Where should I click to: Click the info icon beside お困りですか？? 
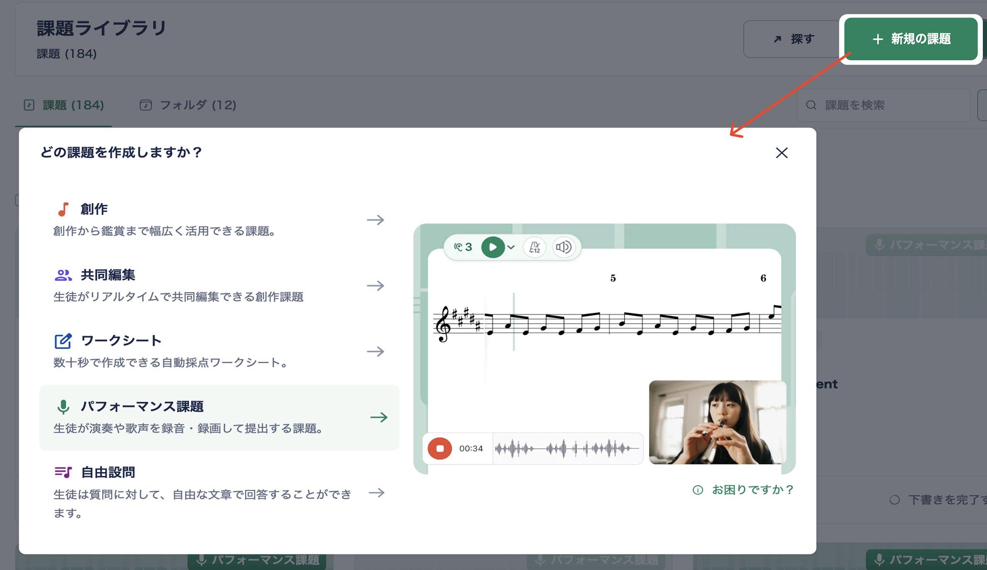tap(698, 490)
